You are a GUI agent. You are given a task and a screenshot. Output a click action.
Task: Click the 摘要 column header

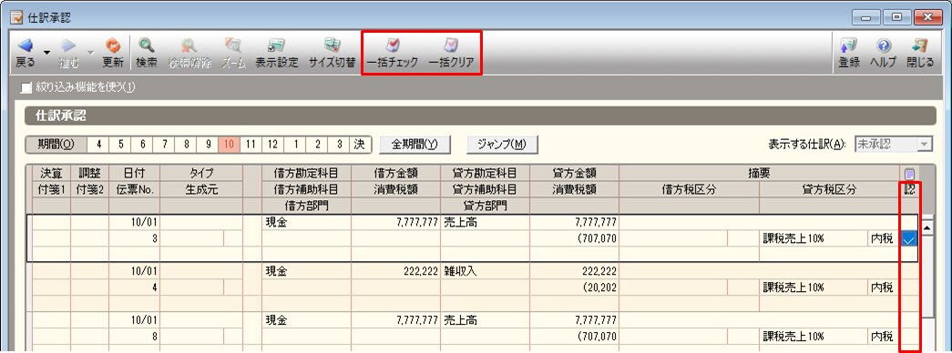tap(758, 174)
